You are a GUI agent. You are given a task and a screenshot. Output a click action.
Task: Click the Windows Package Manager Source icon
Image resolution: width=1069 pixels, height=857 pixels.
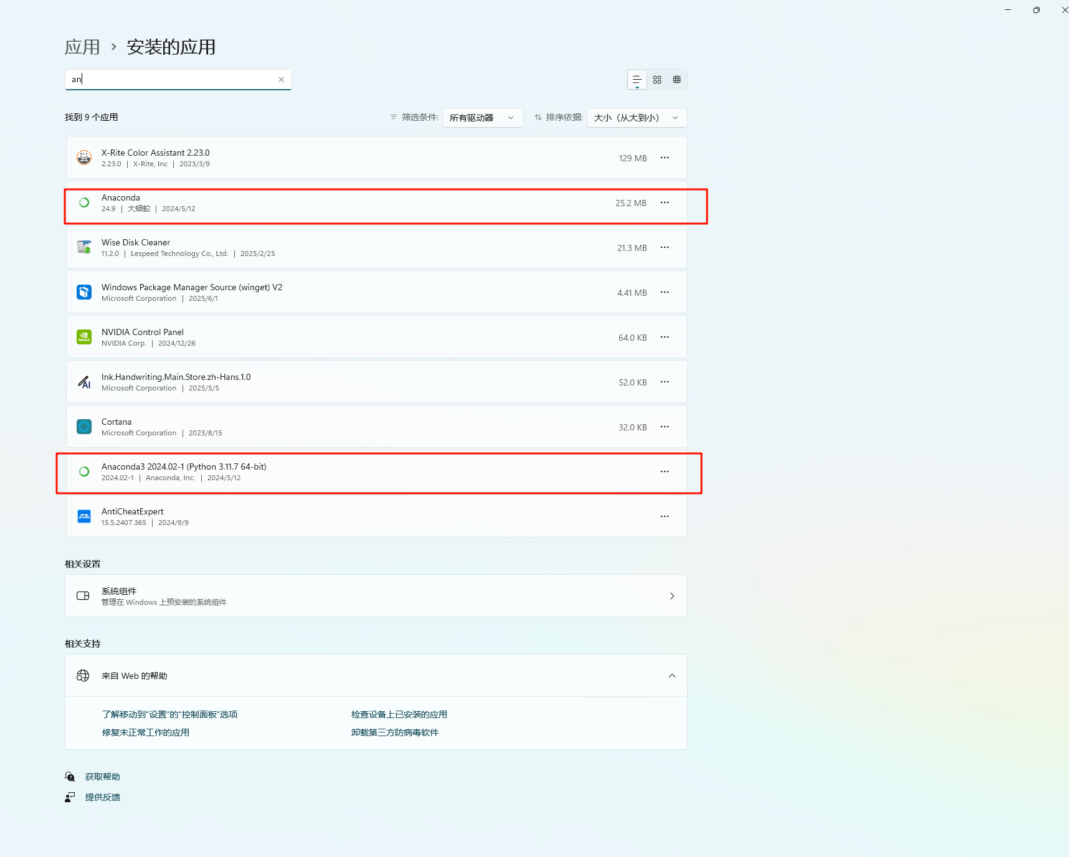(x=84, y=292)
